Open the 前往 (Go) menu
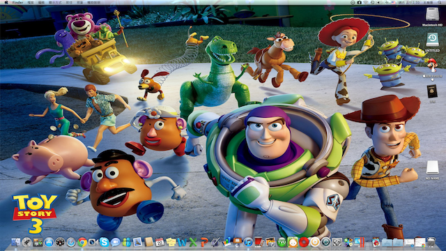Screen dimensions: 446x251 [69, 2]
